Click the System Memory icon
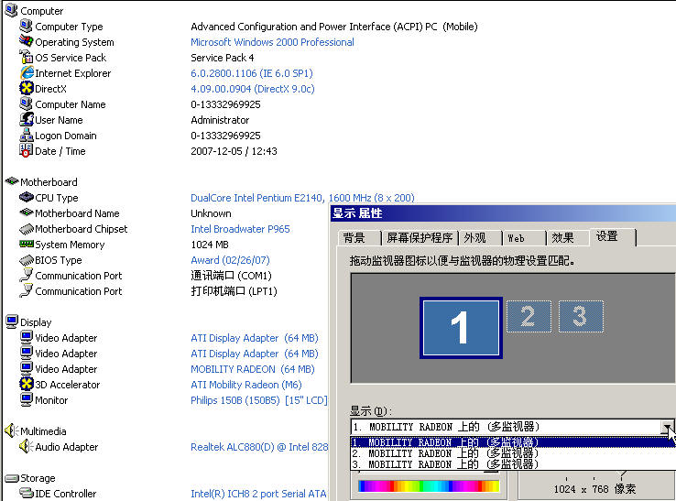This screenshot has width=676, height=501. click(27, 244)
